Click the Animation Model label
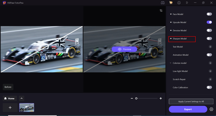The image size is (216, 116). point(181,55)
